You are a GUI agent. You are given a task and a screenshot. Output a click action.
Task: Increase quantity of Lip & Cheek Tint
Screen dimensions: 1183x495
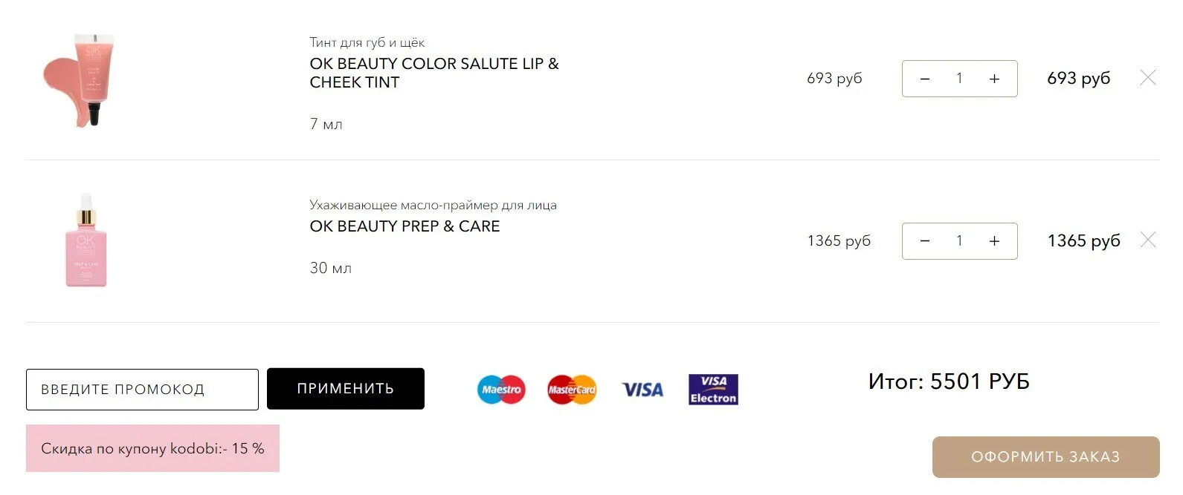994,79
